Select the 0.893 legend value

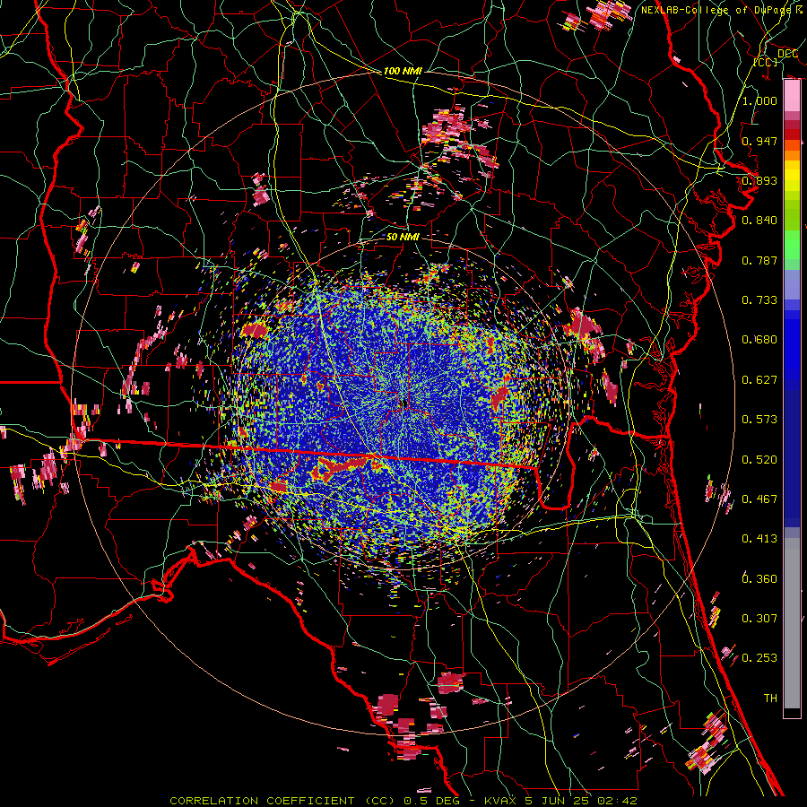click(759, 180)
